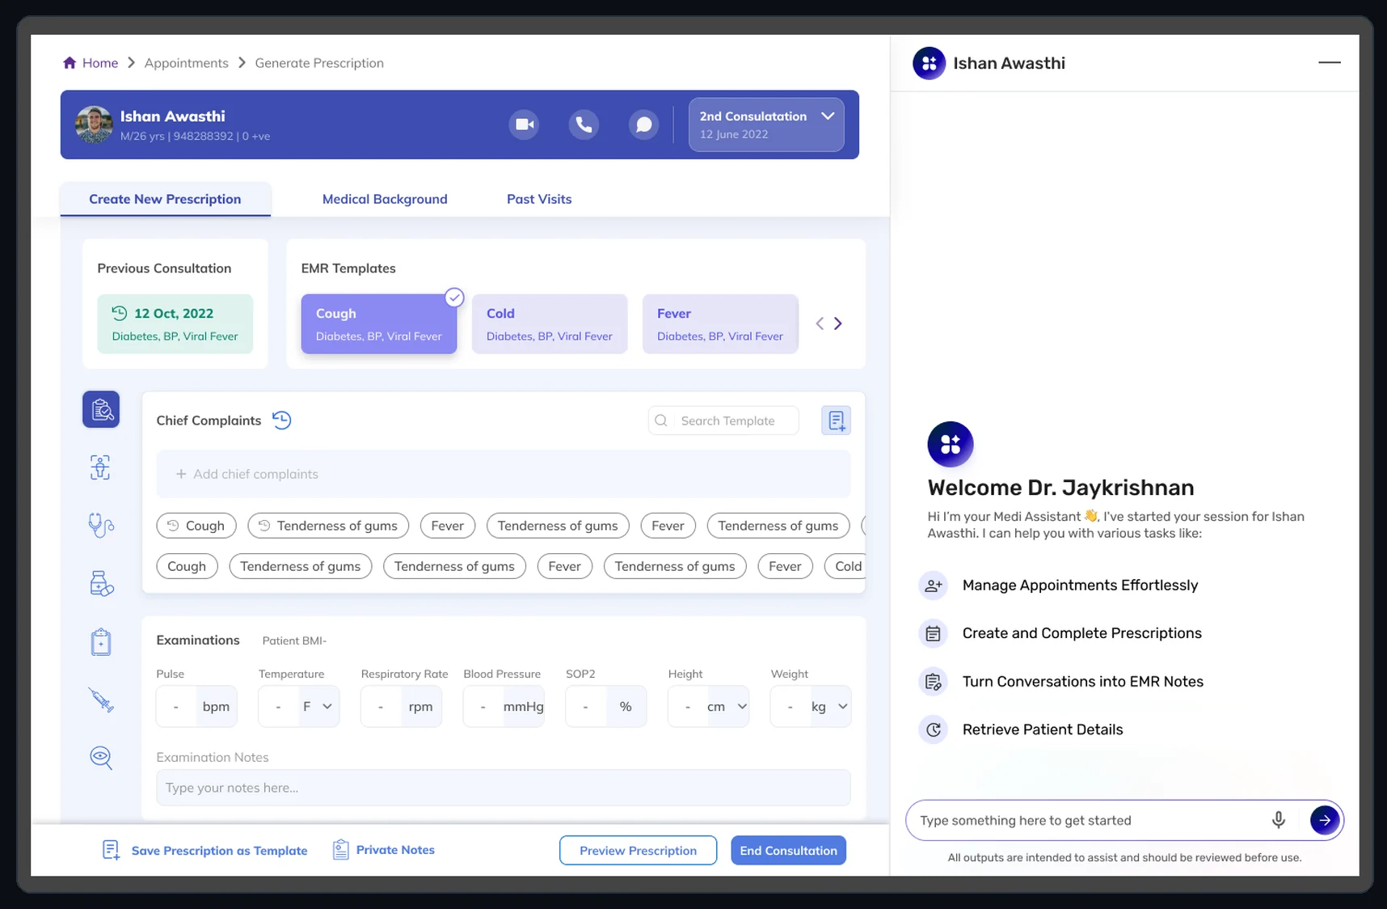The height and width of the screenshot is (909, 1387).
Task: Select the eye view sidebar icon
Action: pyautogui.click(x=101, y=758)
